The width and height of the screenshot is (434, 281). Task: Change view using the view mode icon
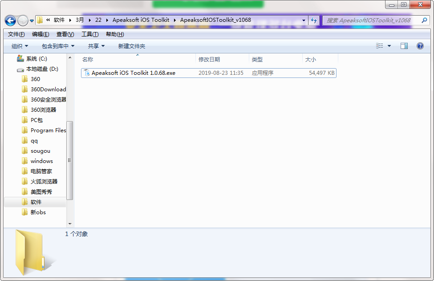(x=380, y=46)
